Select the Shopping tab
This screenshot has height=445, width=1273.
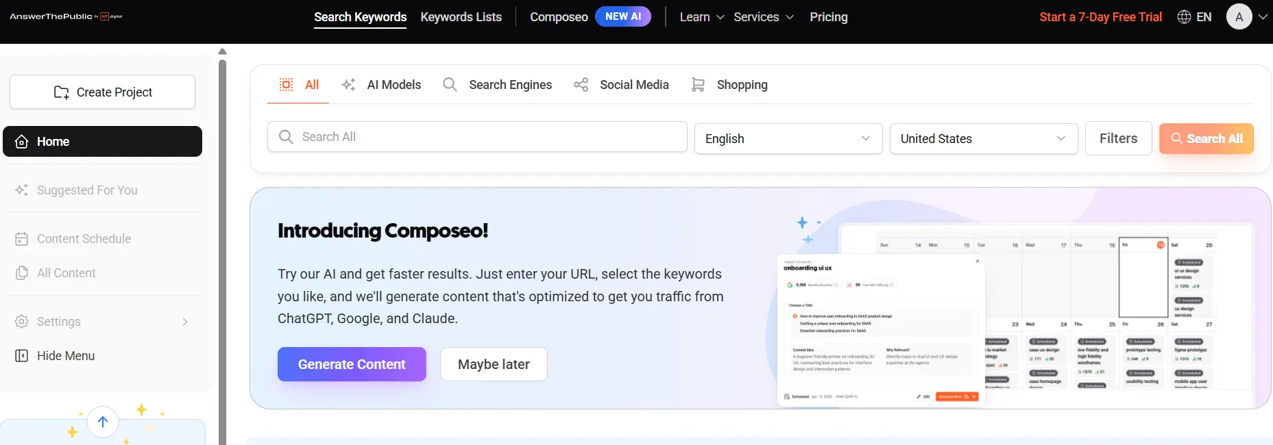point(729,85)
